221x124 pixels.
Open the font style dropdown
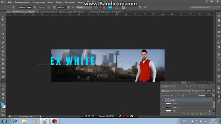tap(49, 7)
